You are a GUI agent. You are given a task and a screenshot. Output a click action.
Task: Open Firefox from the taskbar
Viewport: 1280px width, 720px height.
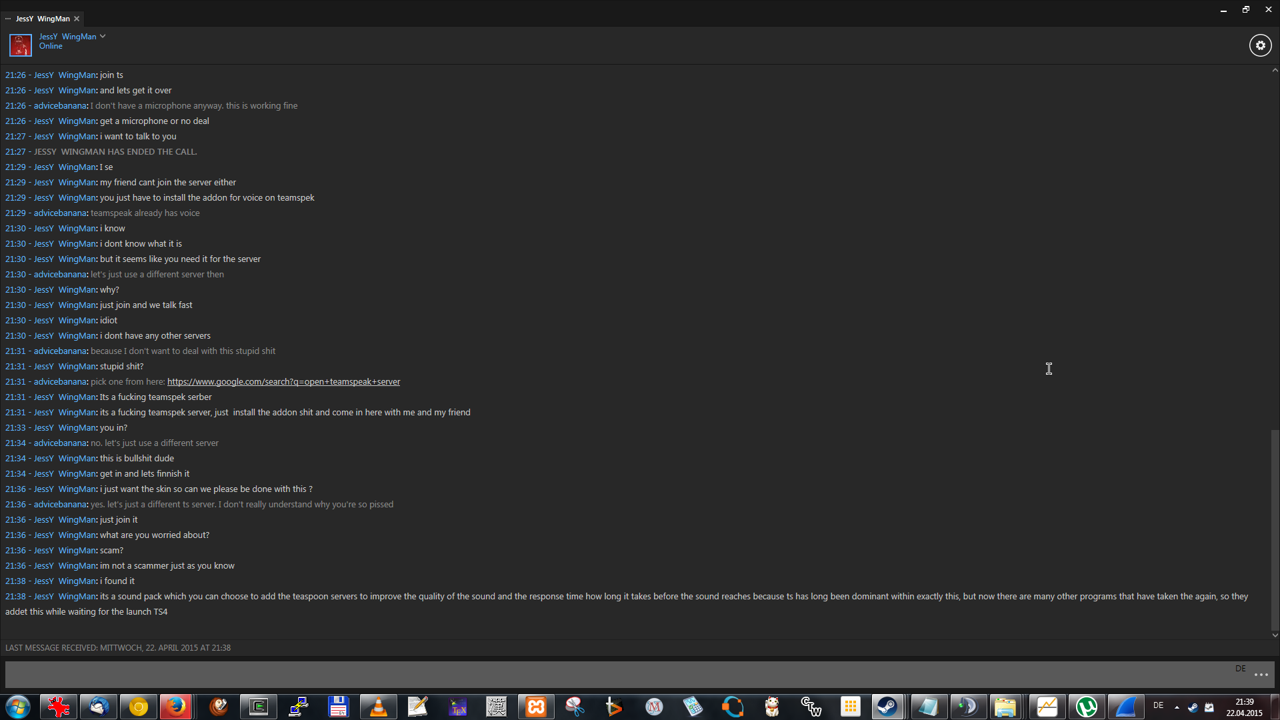tap(176, 707)
